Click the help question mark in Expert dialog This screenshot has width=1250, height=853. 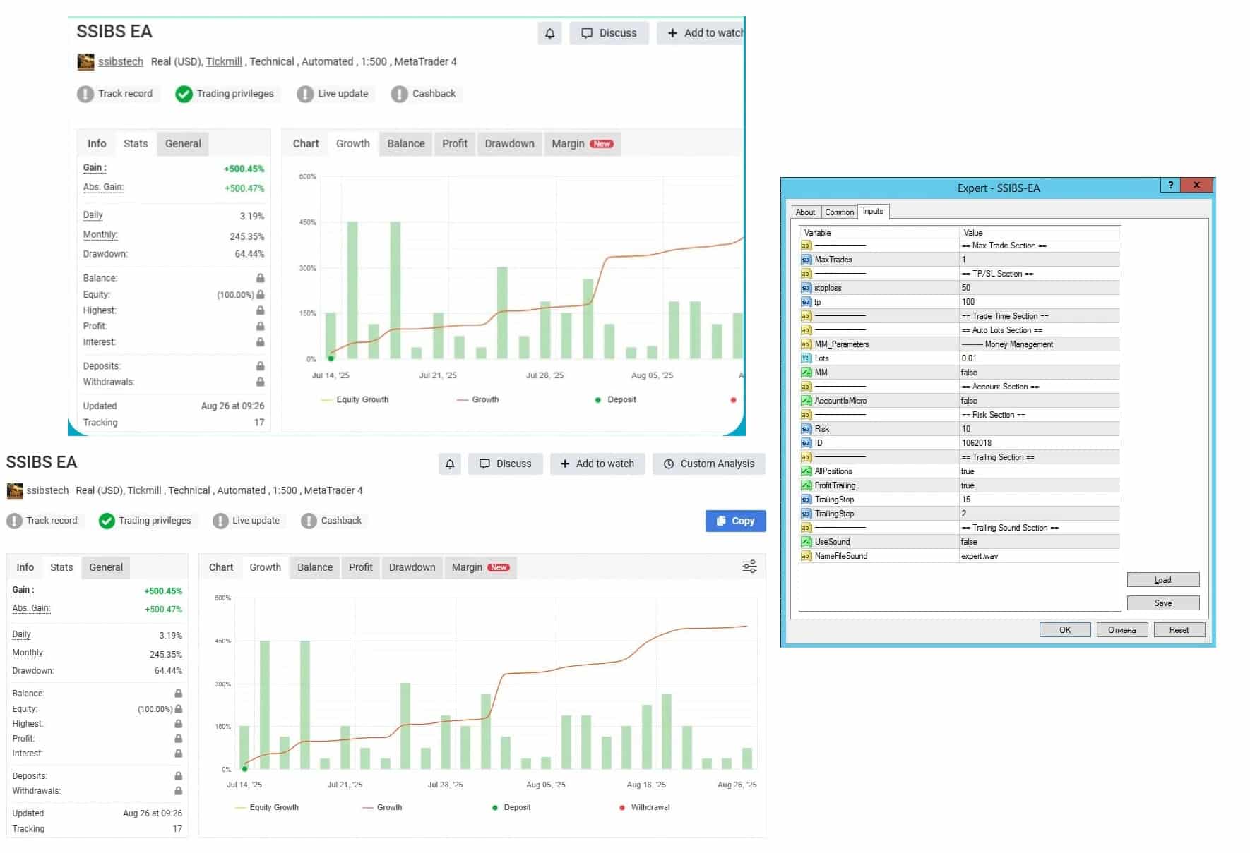tap(1170, 185)
